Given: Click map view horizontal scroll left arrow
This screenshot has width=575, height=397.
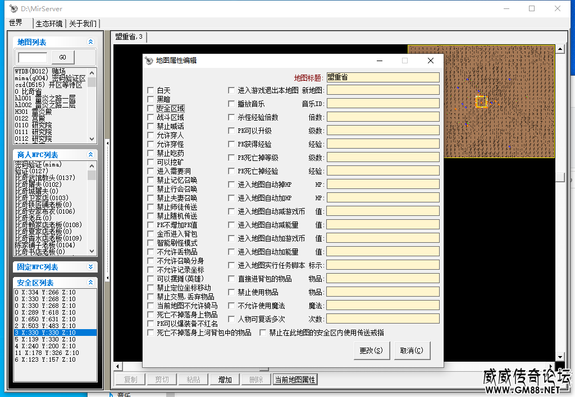Looking at the screenshot, I should click(117, 366).
